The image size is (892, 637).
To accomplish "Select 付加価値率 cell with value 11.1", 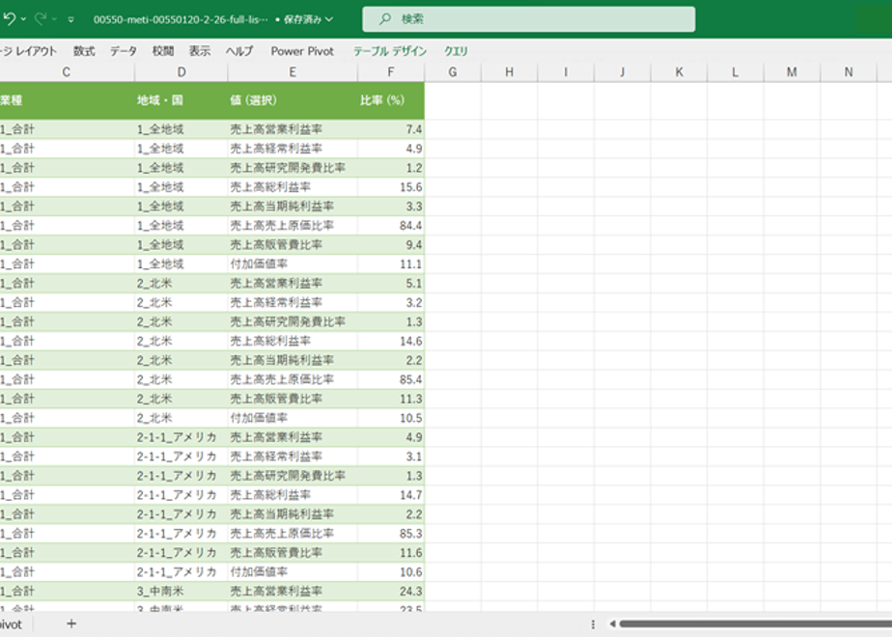I will (x=293, y=263).
